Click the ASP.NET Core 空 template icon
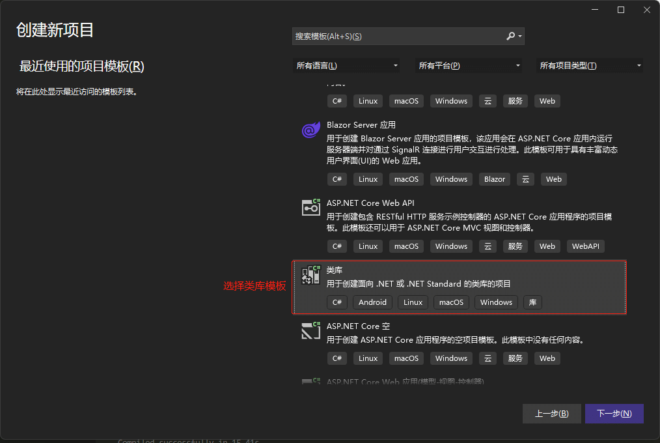Viewport: 660px width, 443px height. pos(311,330)
